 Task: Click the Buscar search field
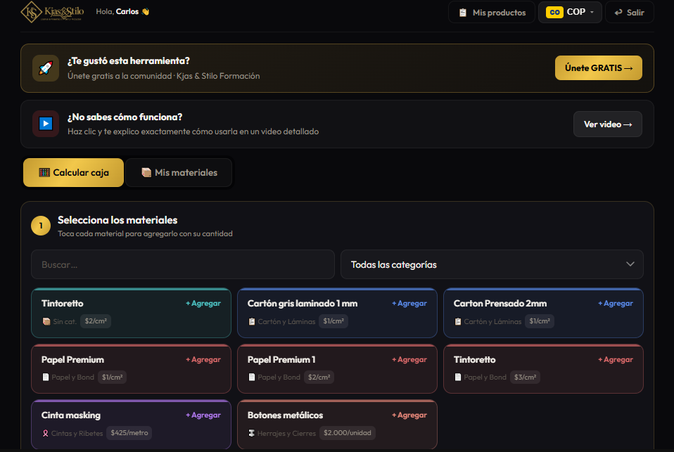click(183, 264)
